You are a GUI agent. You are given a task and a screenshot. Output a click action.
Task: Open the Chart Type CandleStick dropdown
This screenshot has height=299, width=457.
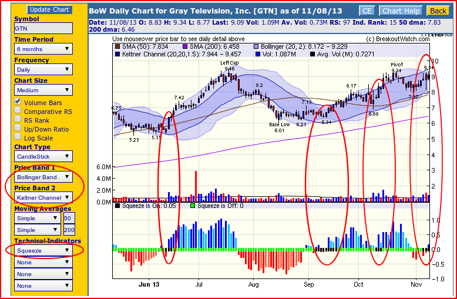point(43,156)
